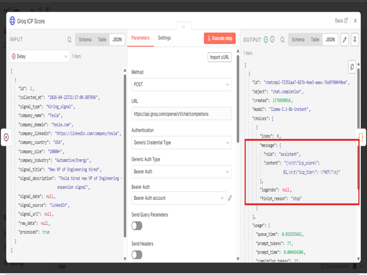Open the Generic Auth Type dropdown
This screenshot has width=367, height=275.
point(181,172)
